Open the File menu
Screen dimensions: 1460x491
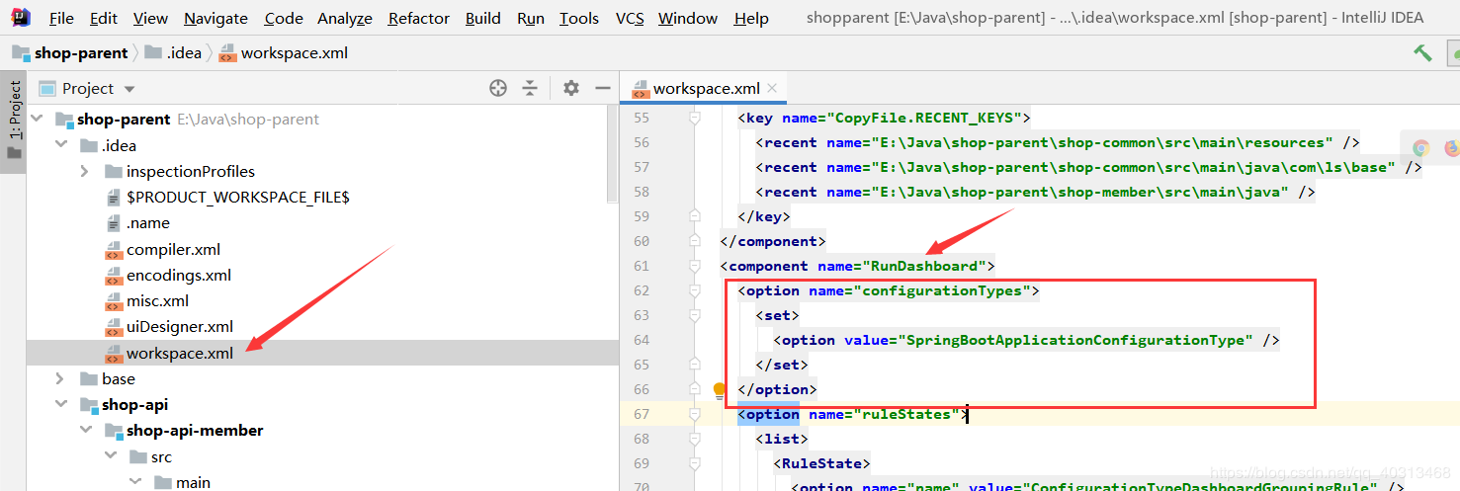61,18
